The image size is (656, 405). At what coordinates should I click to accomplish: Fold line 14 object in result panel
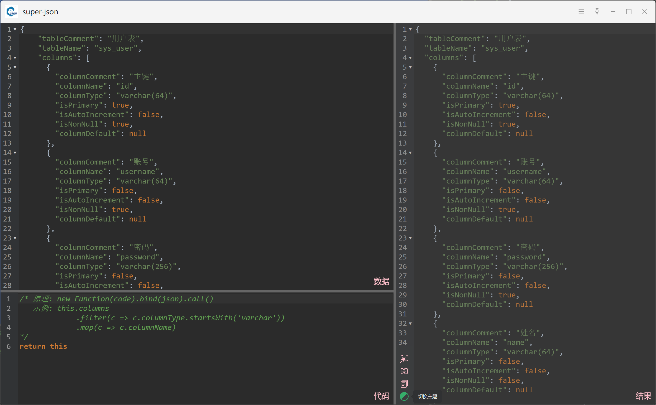410,153
